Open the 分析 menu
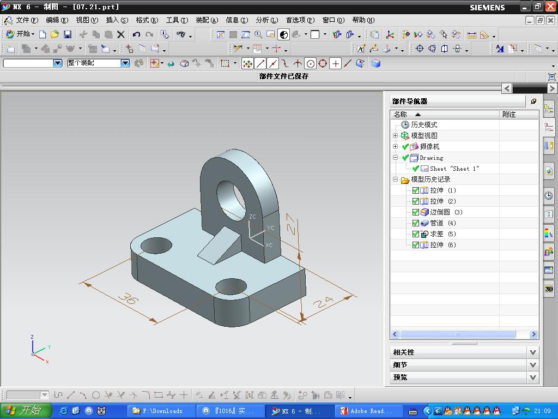This screenshot has width=558, height=419. 266,20
